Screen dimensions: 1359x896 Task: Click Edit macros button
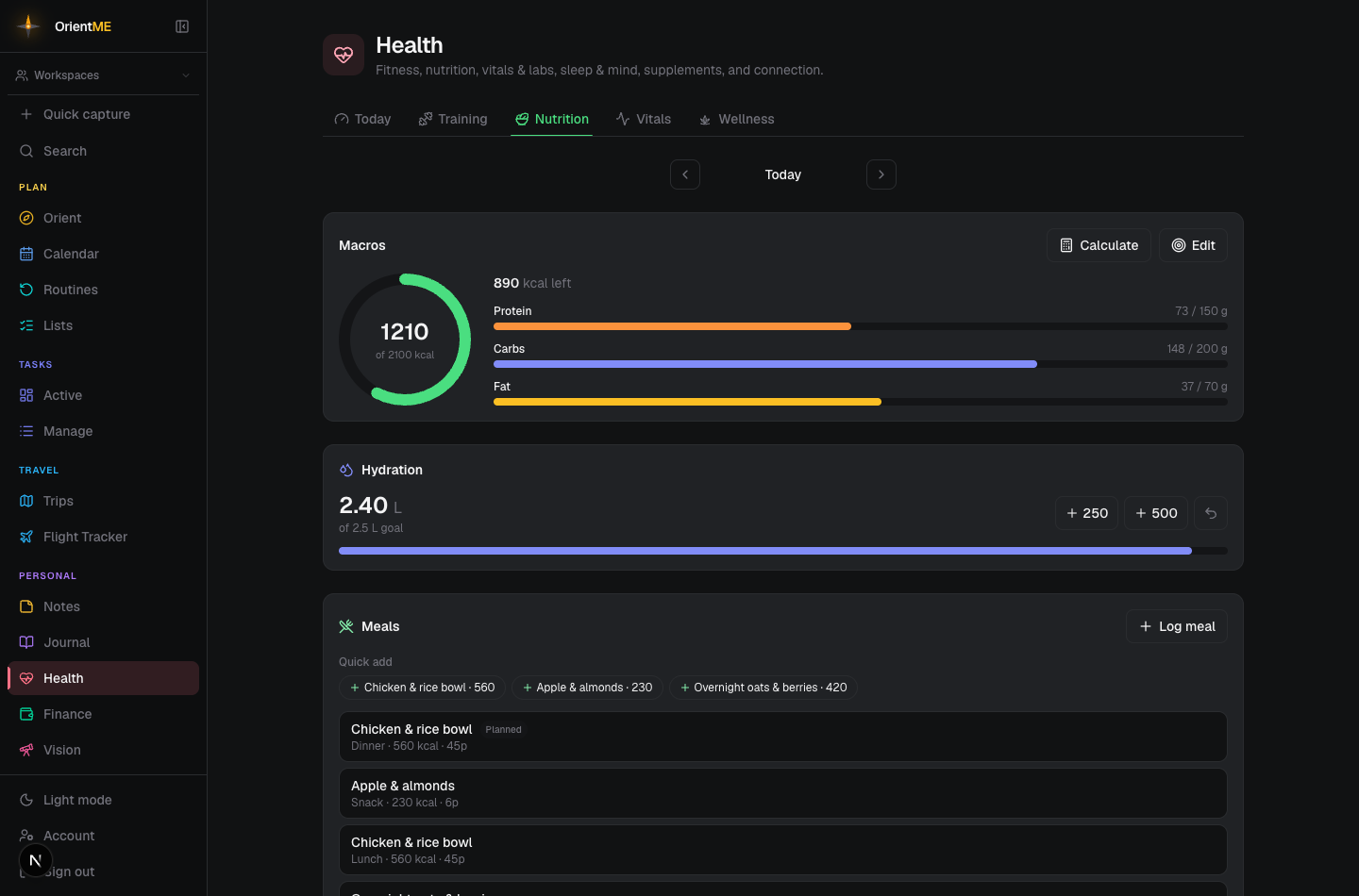1193,245
